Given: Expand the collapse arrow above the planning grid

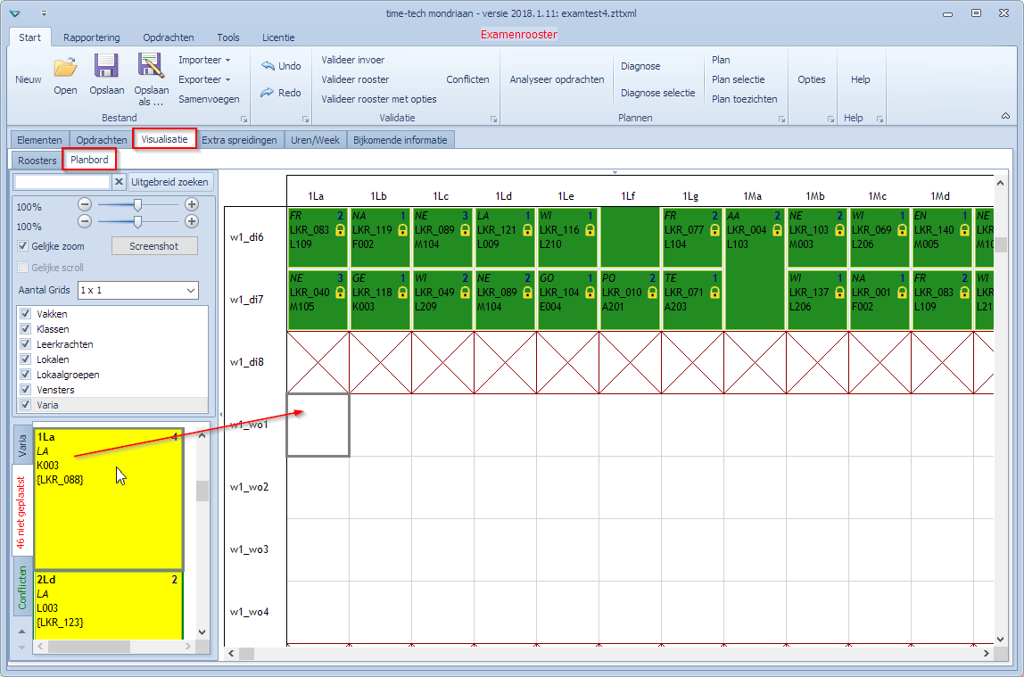Looking at the screenshot, I should (615, 172).
